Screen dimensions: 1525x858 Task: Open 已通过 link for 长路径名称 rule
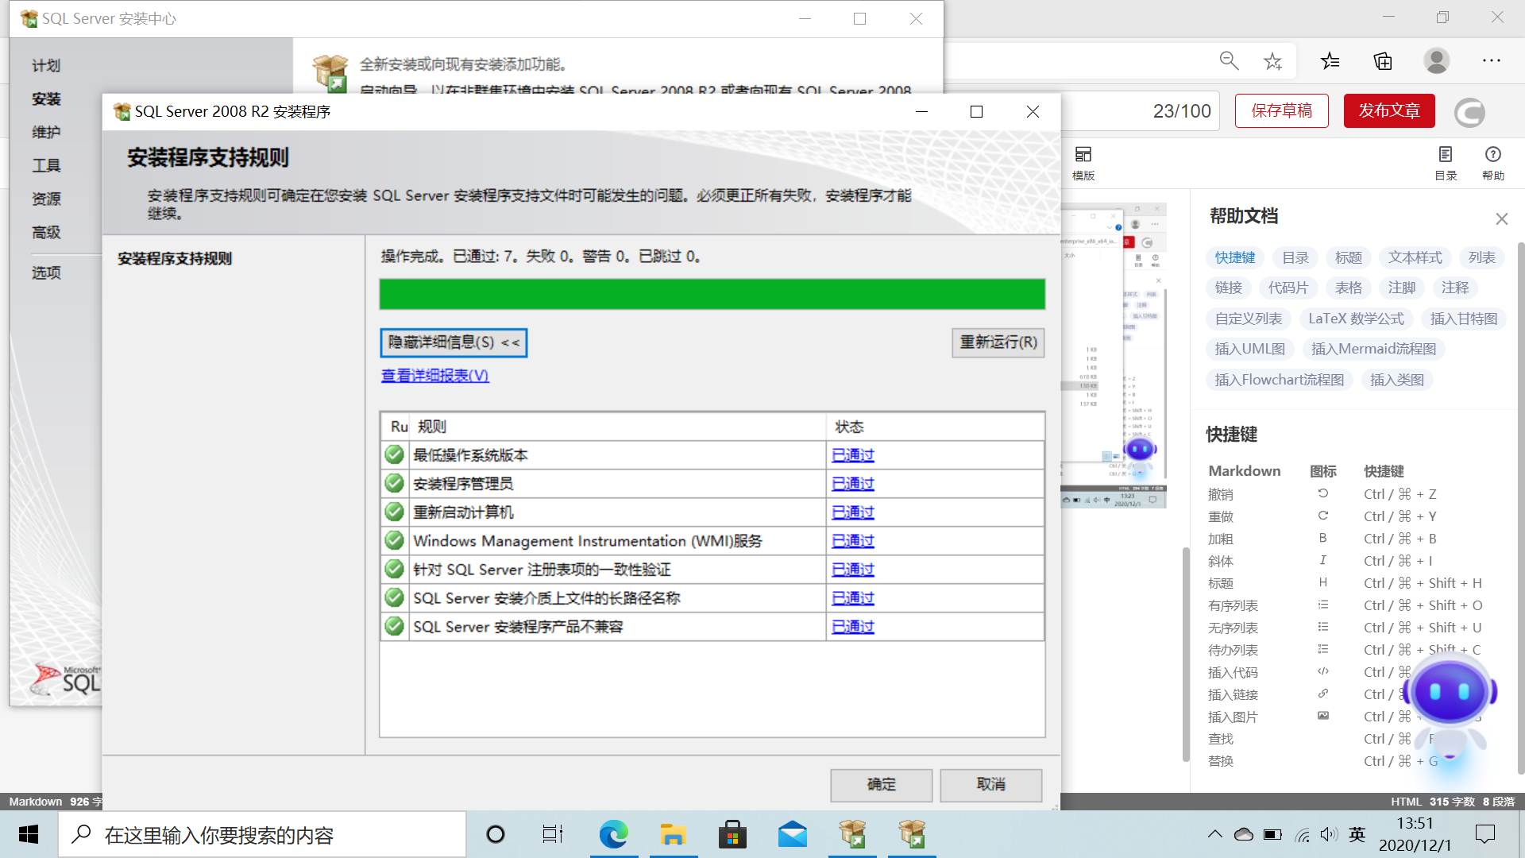point(853,598)
